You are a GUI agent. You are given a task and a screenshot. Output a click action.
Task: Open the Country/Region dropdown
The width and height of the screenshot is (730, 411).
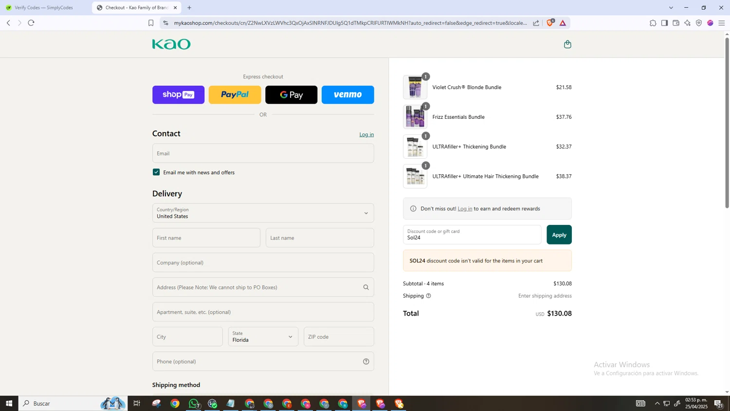coord(263,213)
